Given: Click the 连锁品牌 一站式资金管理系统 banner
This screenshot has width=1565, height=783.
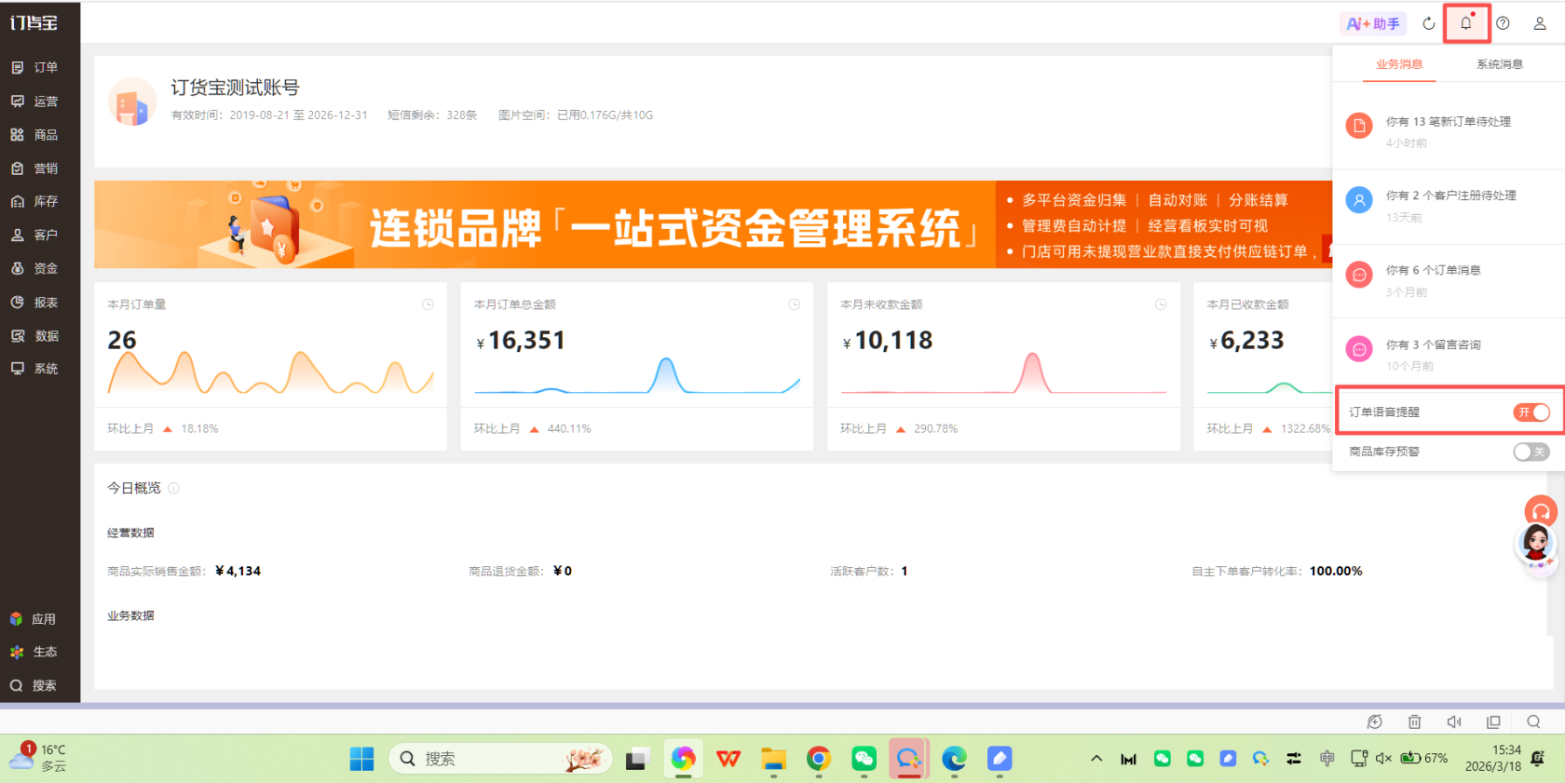Looking at the screenshot, I should [714, 224].
